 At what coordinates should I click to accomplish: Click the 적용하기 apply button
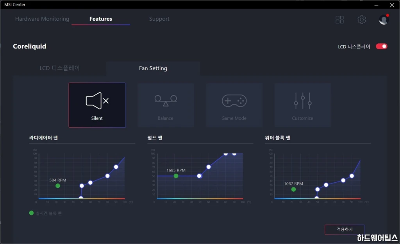pyautogui.click(x=345, y=230)
